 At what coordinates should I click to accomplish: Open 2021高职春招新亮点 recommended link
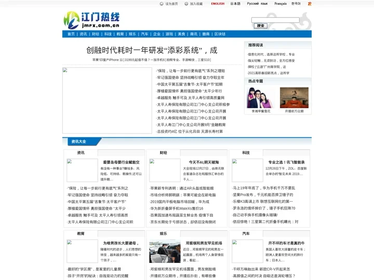269,73
